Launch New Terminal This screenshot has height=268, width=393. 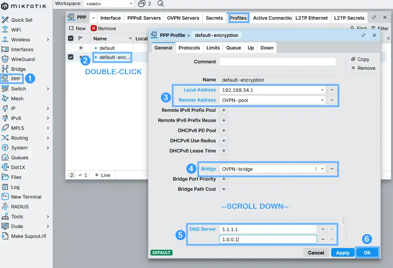[x=26, y=197]
